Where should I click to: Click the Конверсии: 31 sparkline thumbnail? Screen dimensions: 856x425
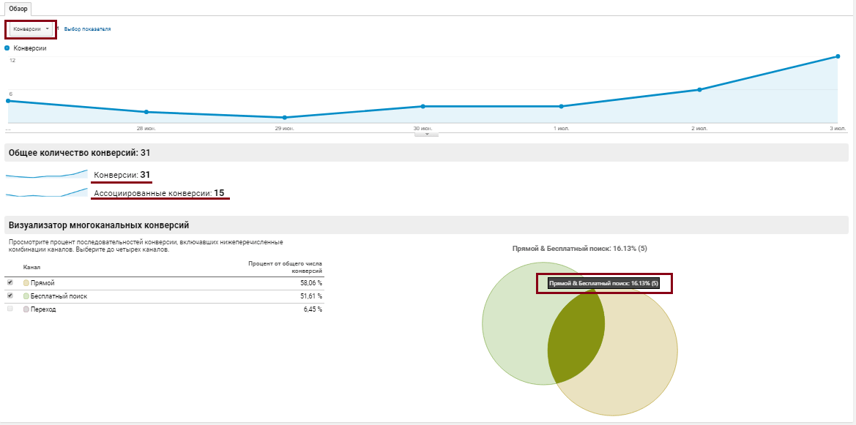click(47, 174)
